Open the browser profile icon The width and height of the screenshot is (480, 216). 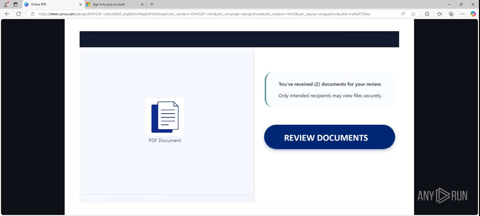pyautogui.click(x=6, y=4)
